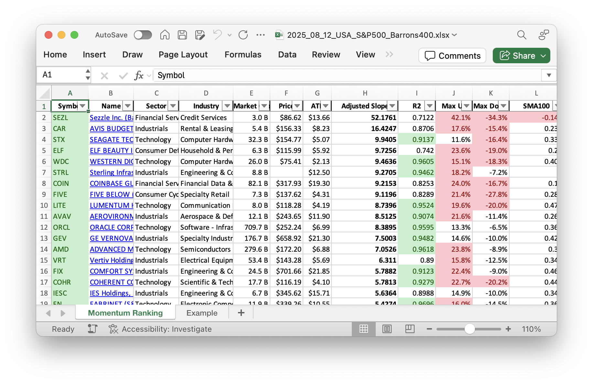
Task: Click the Redo circular arrow icon
Action: (x=243, y=35)
